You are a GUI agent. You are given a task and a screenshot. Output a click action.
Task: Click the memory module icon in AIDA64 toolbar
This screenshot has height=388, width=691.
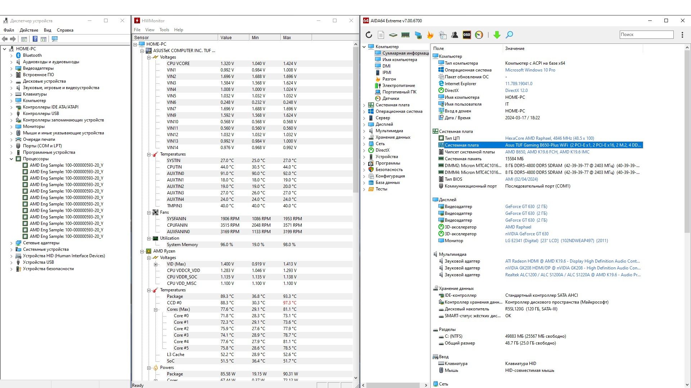[406, 35]
